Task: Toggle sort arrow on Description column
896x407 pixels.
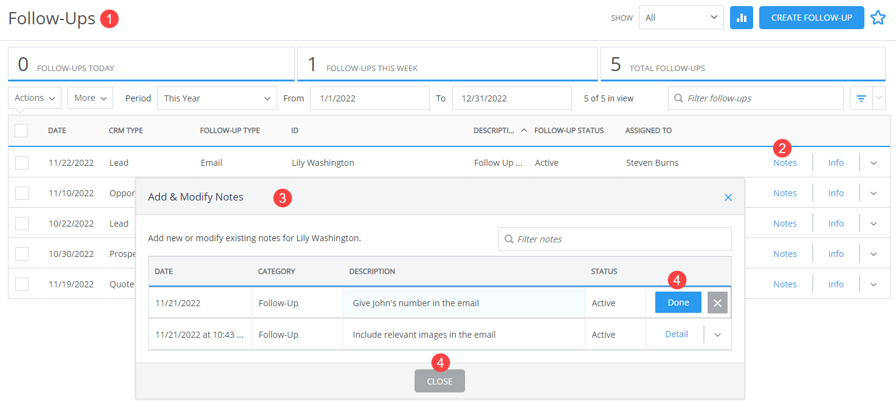Action: pos(524,131)
